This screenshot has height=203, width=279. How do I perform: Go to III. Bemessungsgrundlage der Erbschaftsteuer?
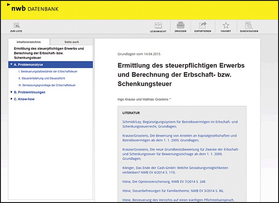(50, 85)
